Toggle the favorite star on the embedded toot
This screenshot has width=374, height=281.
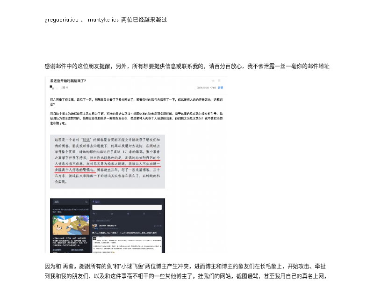(128, 213)
